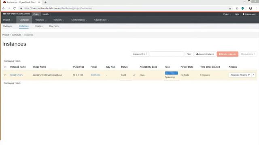Click the Project breadcrumb link
The image size is (259, 145).
(6, 35)
